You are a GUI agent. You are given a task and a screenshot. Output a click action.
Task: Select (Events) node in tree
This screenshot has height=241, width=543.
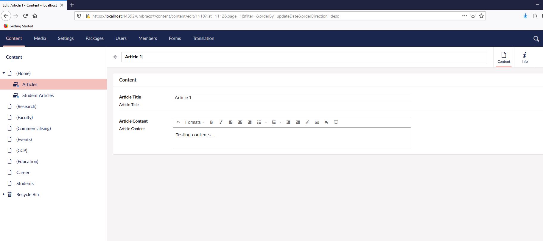pos(24,140)
